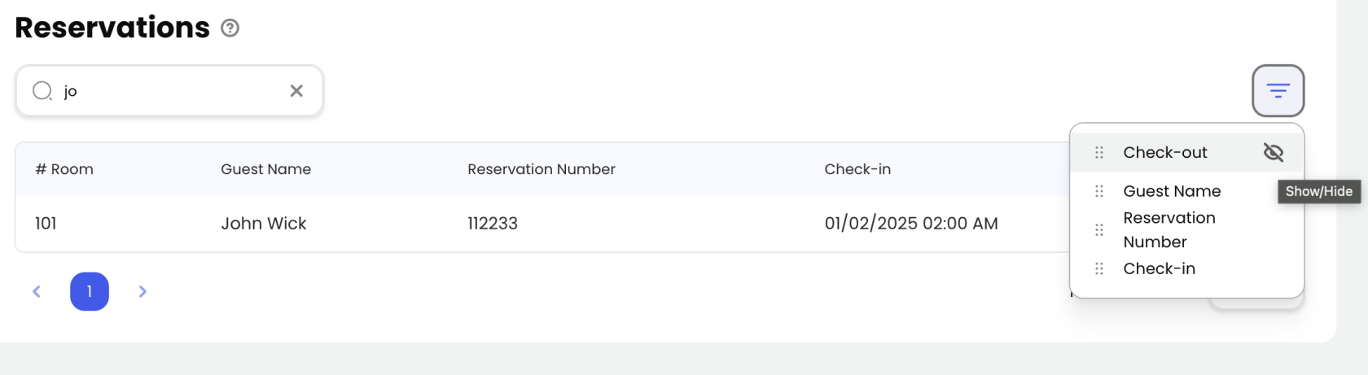Image resolution: width=1368 pixels, height=375 pixels.
Task: Click the search magnifier icon
Action: (x=42, y=90)
